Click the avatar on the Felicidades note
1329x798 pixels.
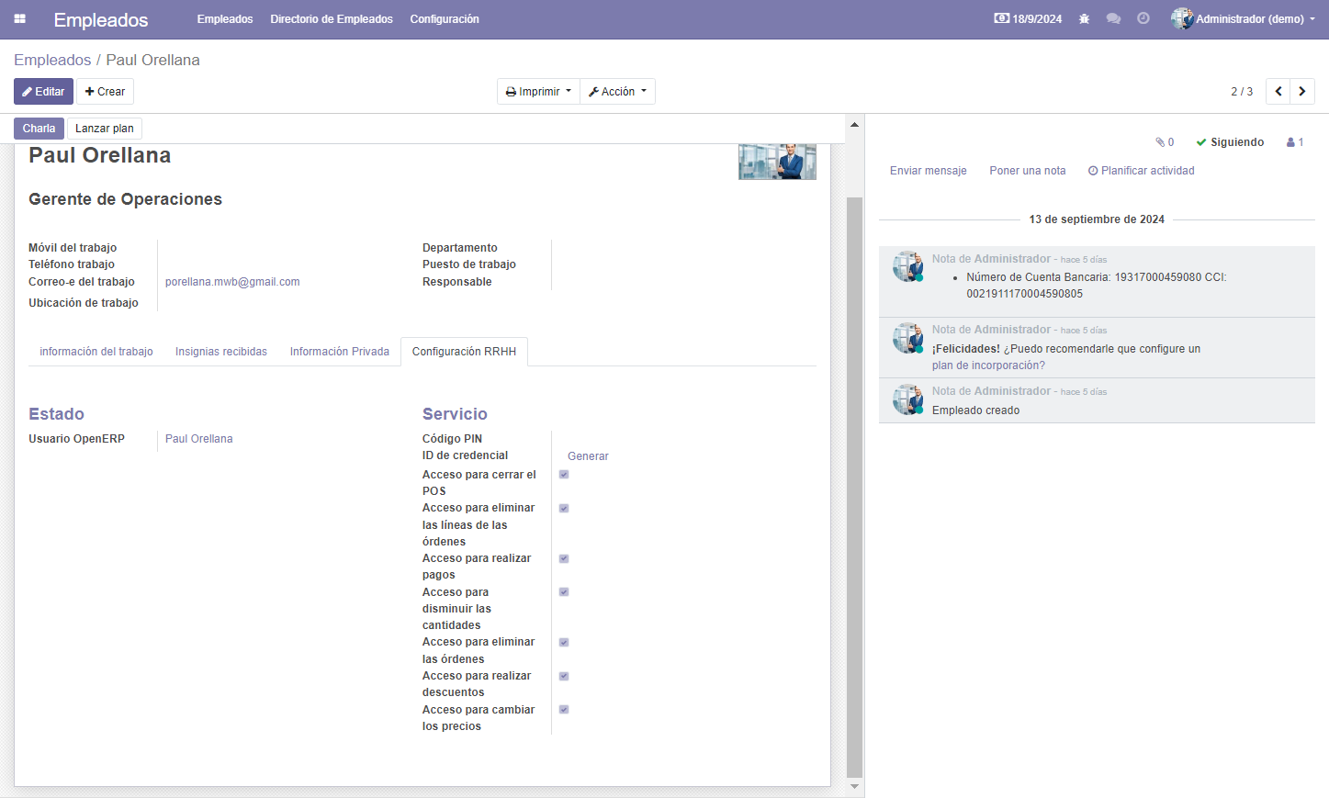(907, 338)
